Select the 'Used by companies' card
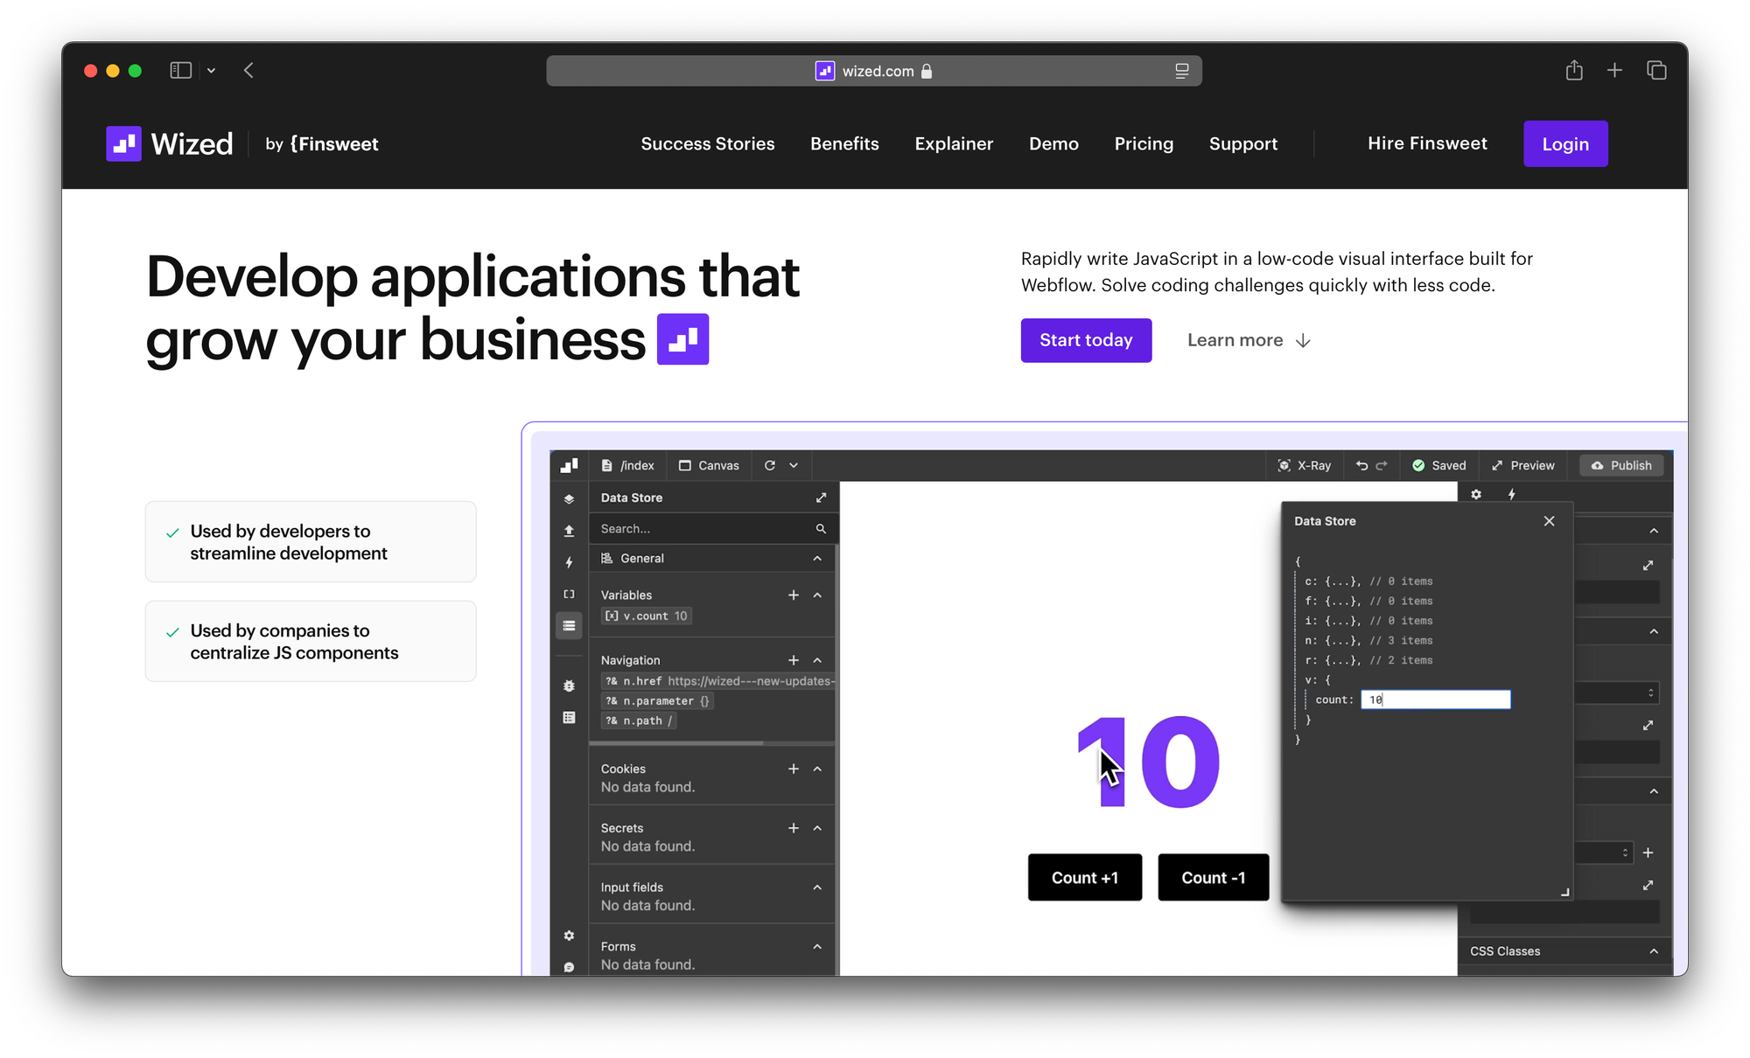The width and height of the screenshot is (1750, 1058). click(311, 641)
